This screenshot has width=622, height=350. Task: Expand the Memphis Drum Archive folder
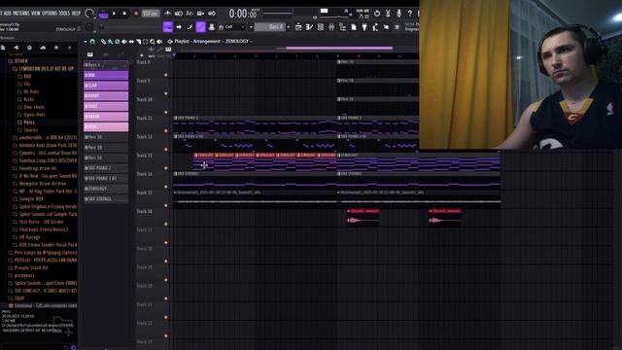click(39, 184)
